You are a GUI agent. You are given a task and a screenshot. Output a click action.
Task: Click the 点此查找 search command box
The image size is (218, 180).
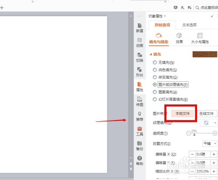click(209, 7)
